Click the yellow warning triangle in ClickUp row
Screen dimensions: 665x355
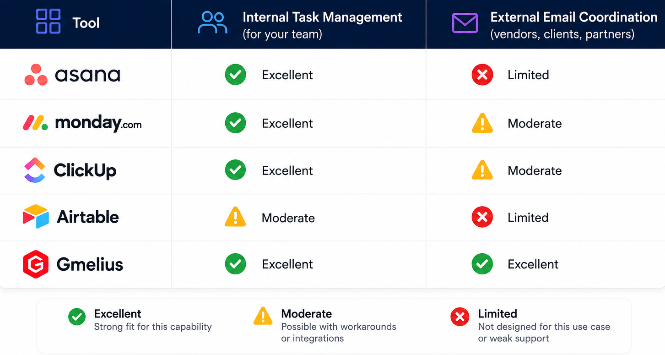coord(482,170)
